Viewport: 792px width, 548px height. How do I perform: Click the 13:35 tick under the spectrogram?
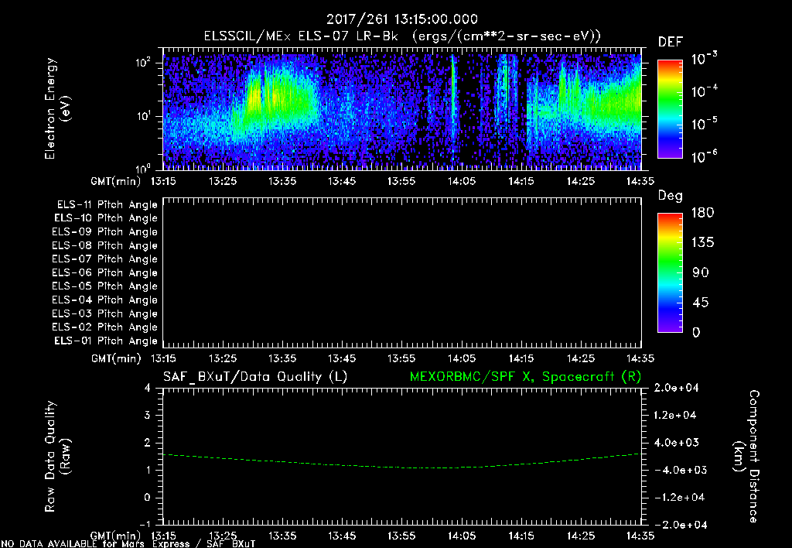click(x=282, y=181)
